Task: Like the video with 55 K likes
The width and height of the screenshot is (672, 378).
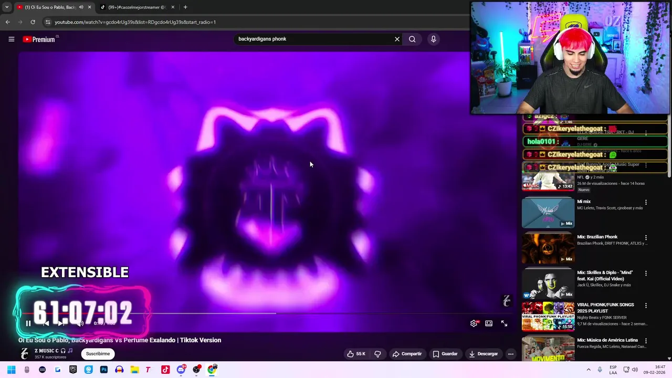Action: [x=355, y=354]
